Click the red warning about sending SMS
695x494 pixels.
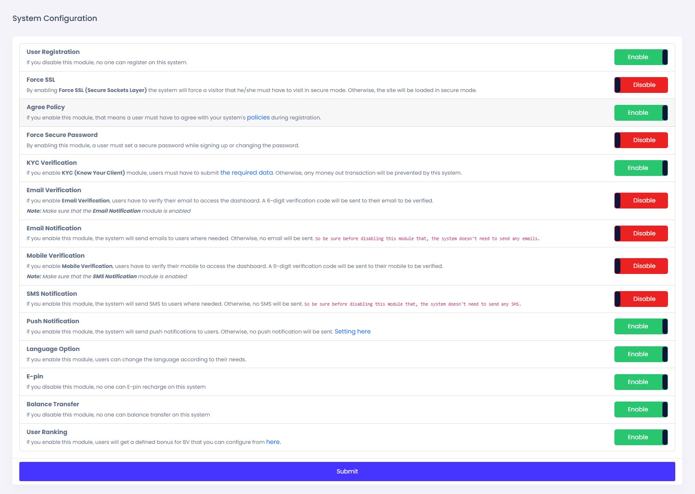point(412,304)
